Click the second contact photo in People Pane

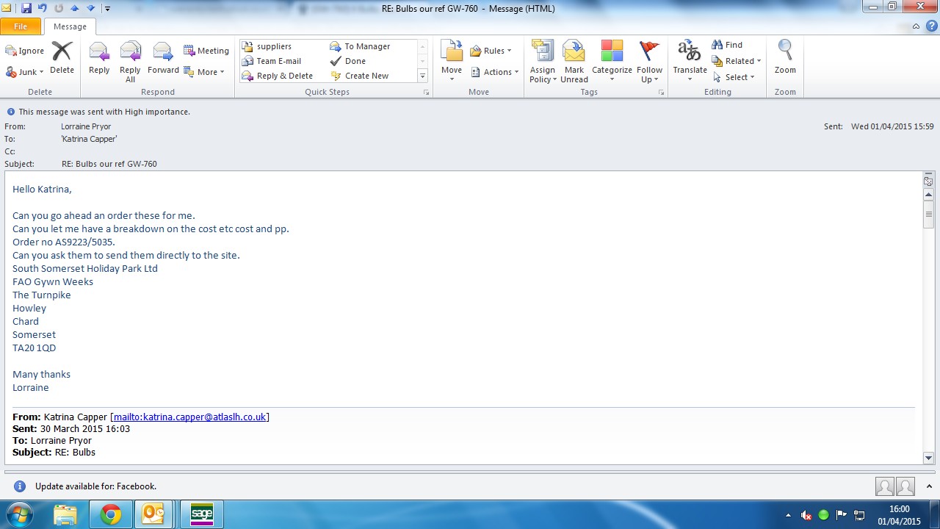(905, 486)
